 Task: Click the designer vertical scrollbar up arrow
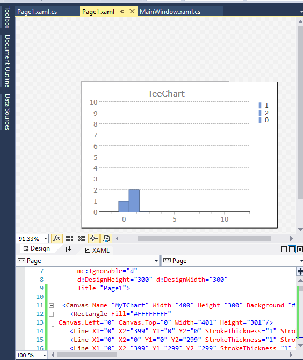[x=300, y=21]
